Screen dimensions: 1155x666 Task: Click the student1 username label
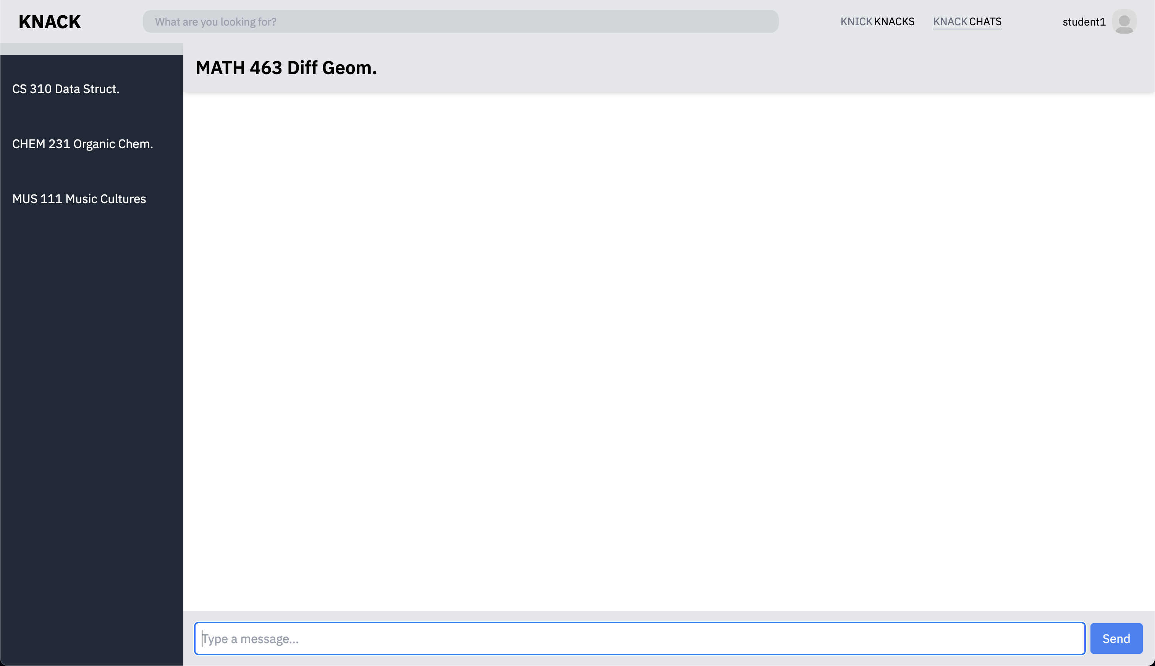coord(1083,22)
